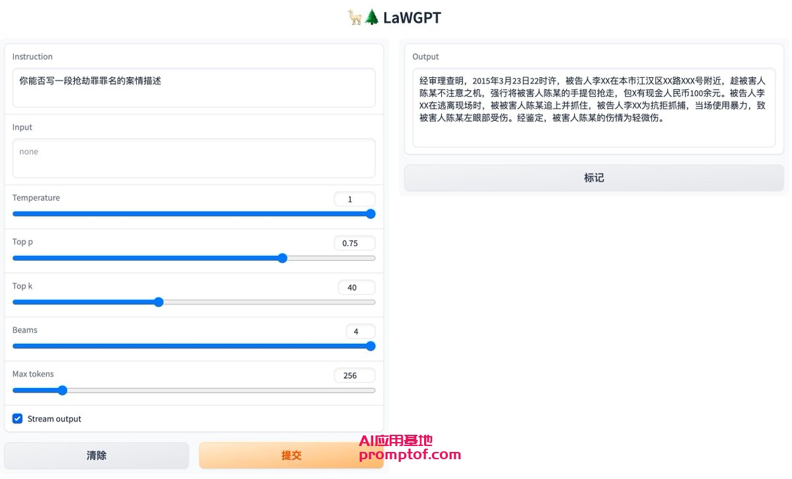Select the Temperature number box showing 1
This screenshot has height=479, width=792.
pos(354,199)
